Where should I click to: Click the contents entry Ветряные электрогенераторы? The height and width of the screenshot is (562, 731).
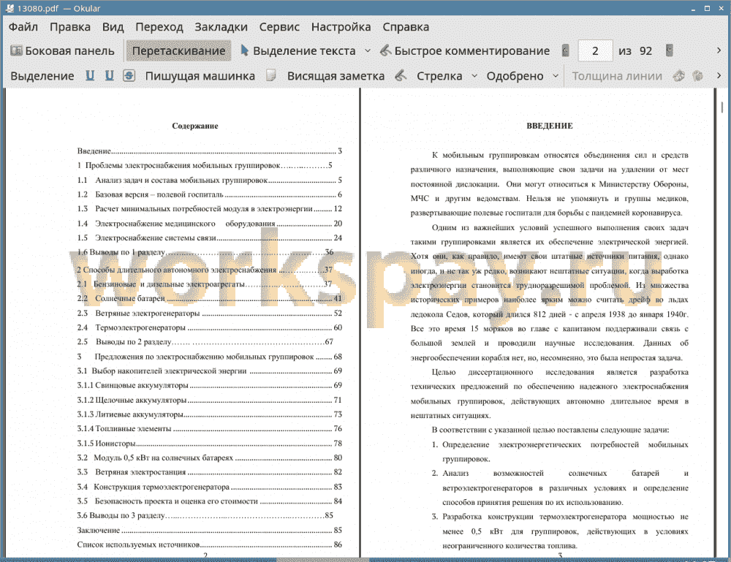(210, 313)
